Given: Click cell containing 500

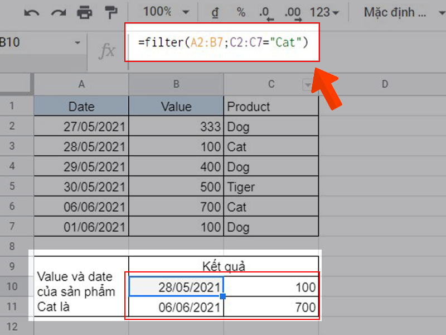Looking at the screenshot, I should click(x=176, y=186).
